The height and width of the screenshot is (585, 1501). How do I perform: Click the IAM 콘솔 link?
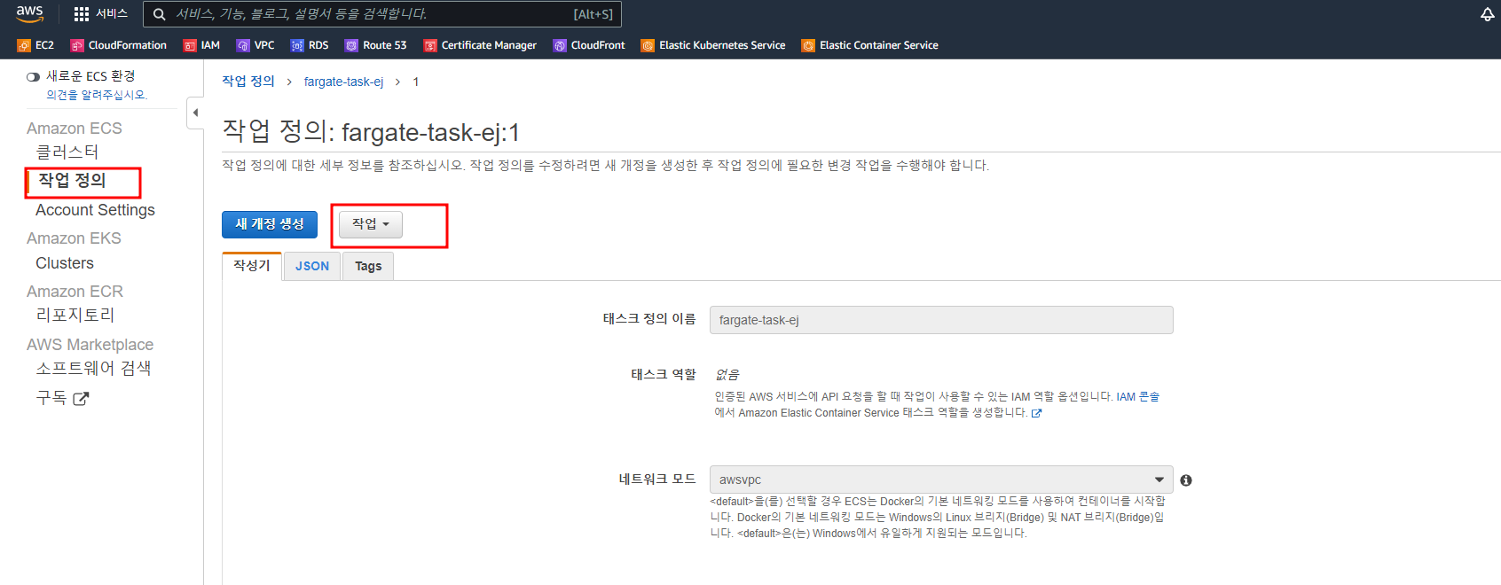tap(1137, 397)
